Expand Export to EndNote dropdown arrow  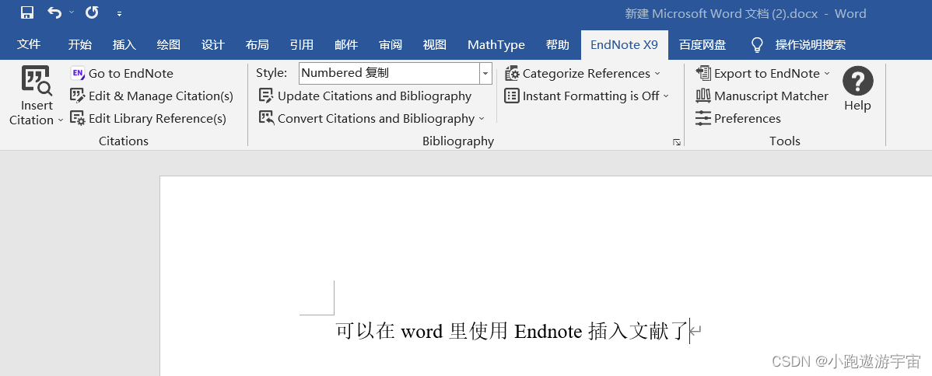tap(826, 74)
